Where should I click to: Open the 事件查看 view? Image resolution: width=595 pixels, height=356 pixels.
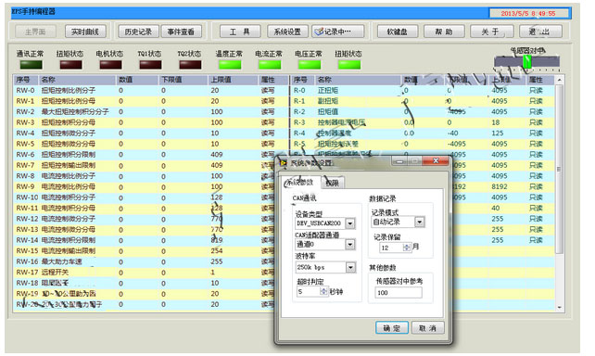pos(181,32)
